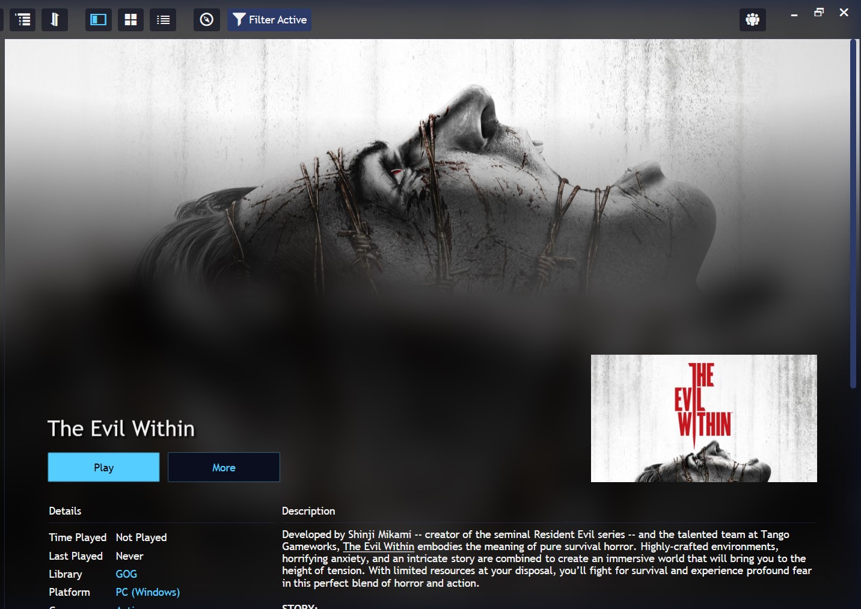Image resolution: width=861 pixels, height=609 pixels.
Task: Open the grouping options icon
Action: (23, 20)
